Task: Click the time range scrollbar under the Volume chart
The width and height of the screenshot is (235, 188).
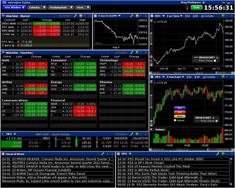Action: point(192,149)
